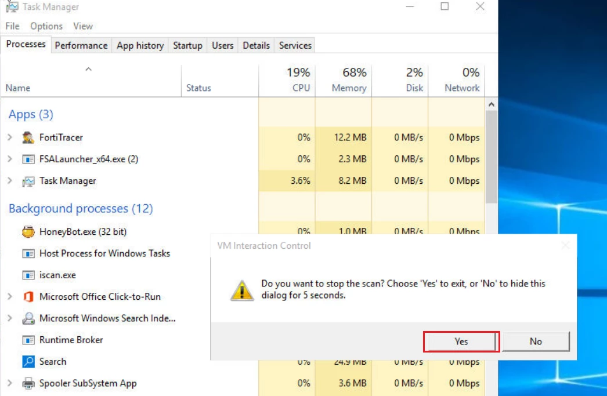This screenshot has height=396, width=607.
Task: Click the Host Process for Windows Tasks icon
Action: 28,254
